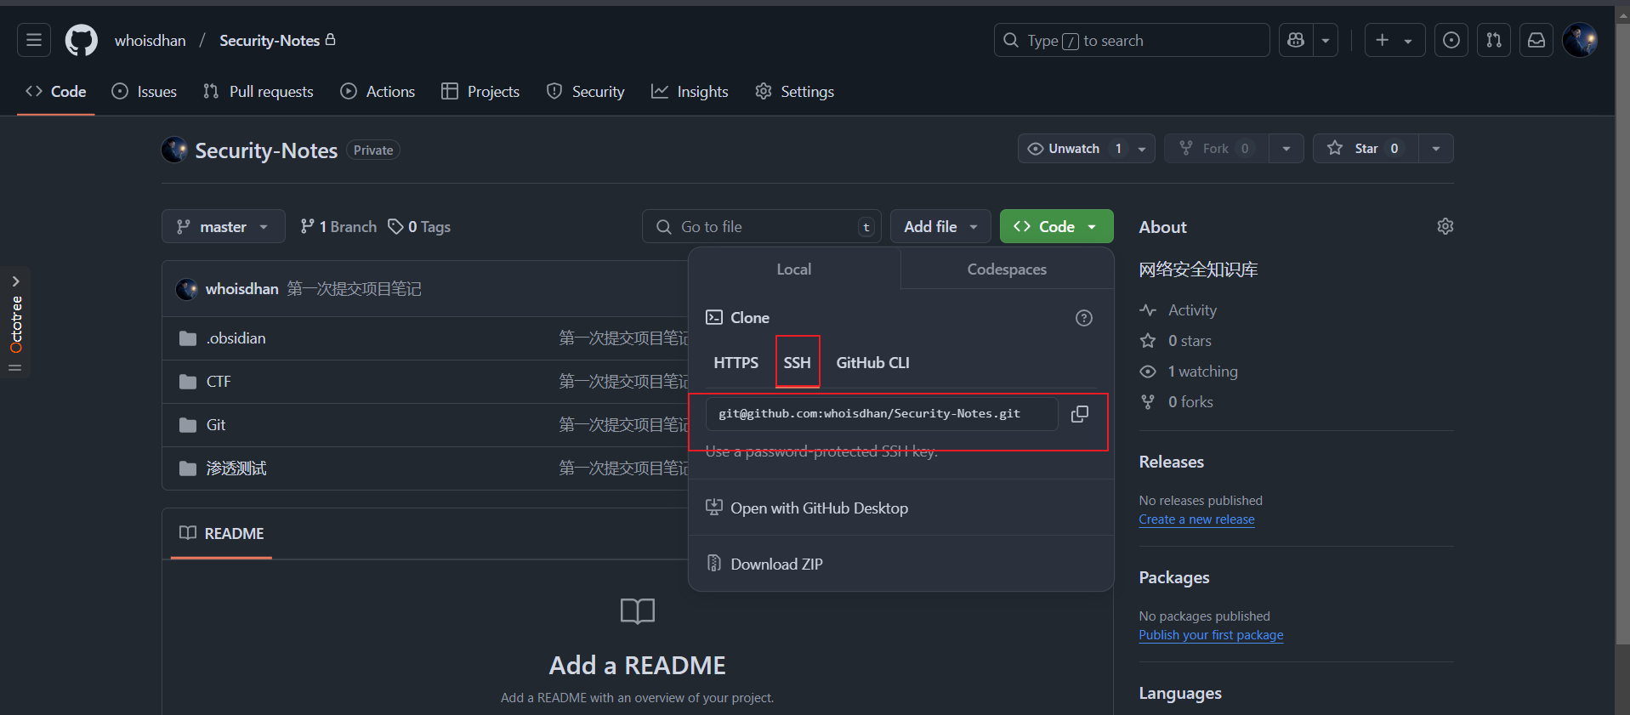Open the GitHub homepage via Octocat logo
Image resolution: width=1630 pixels, height=715 pixels.
pos(82,40)
